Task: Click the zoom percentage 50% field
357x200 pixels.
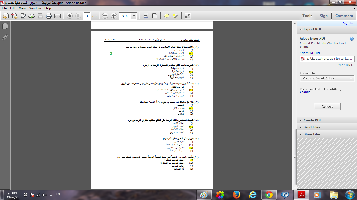Action: (125, 16)
